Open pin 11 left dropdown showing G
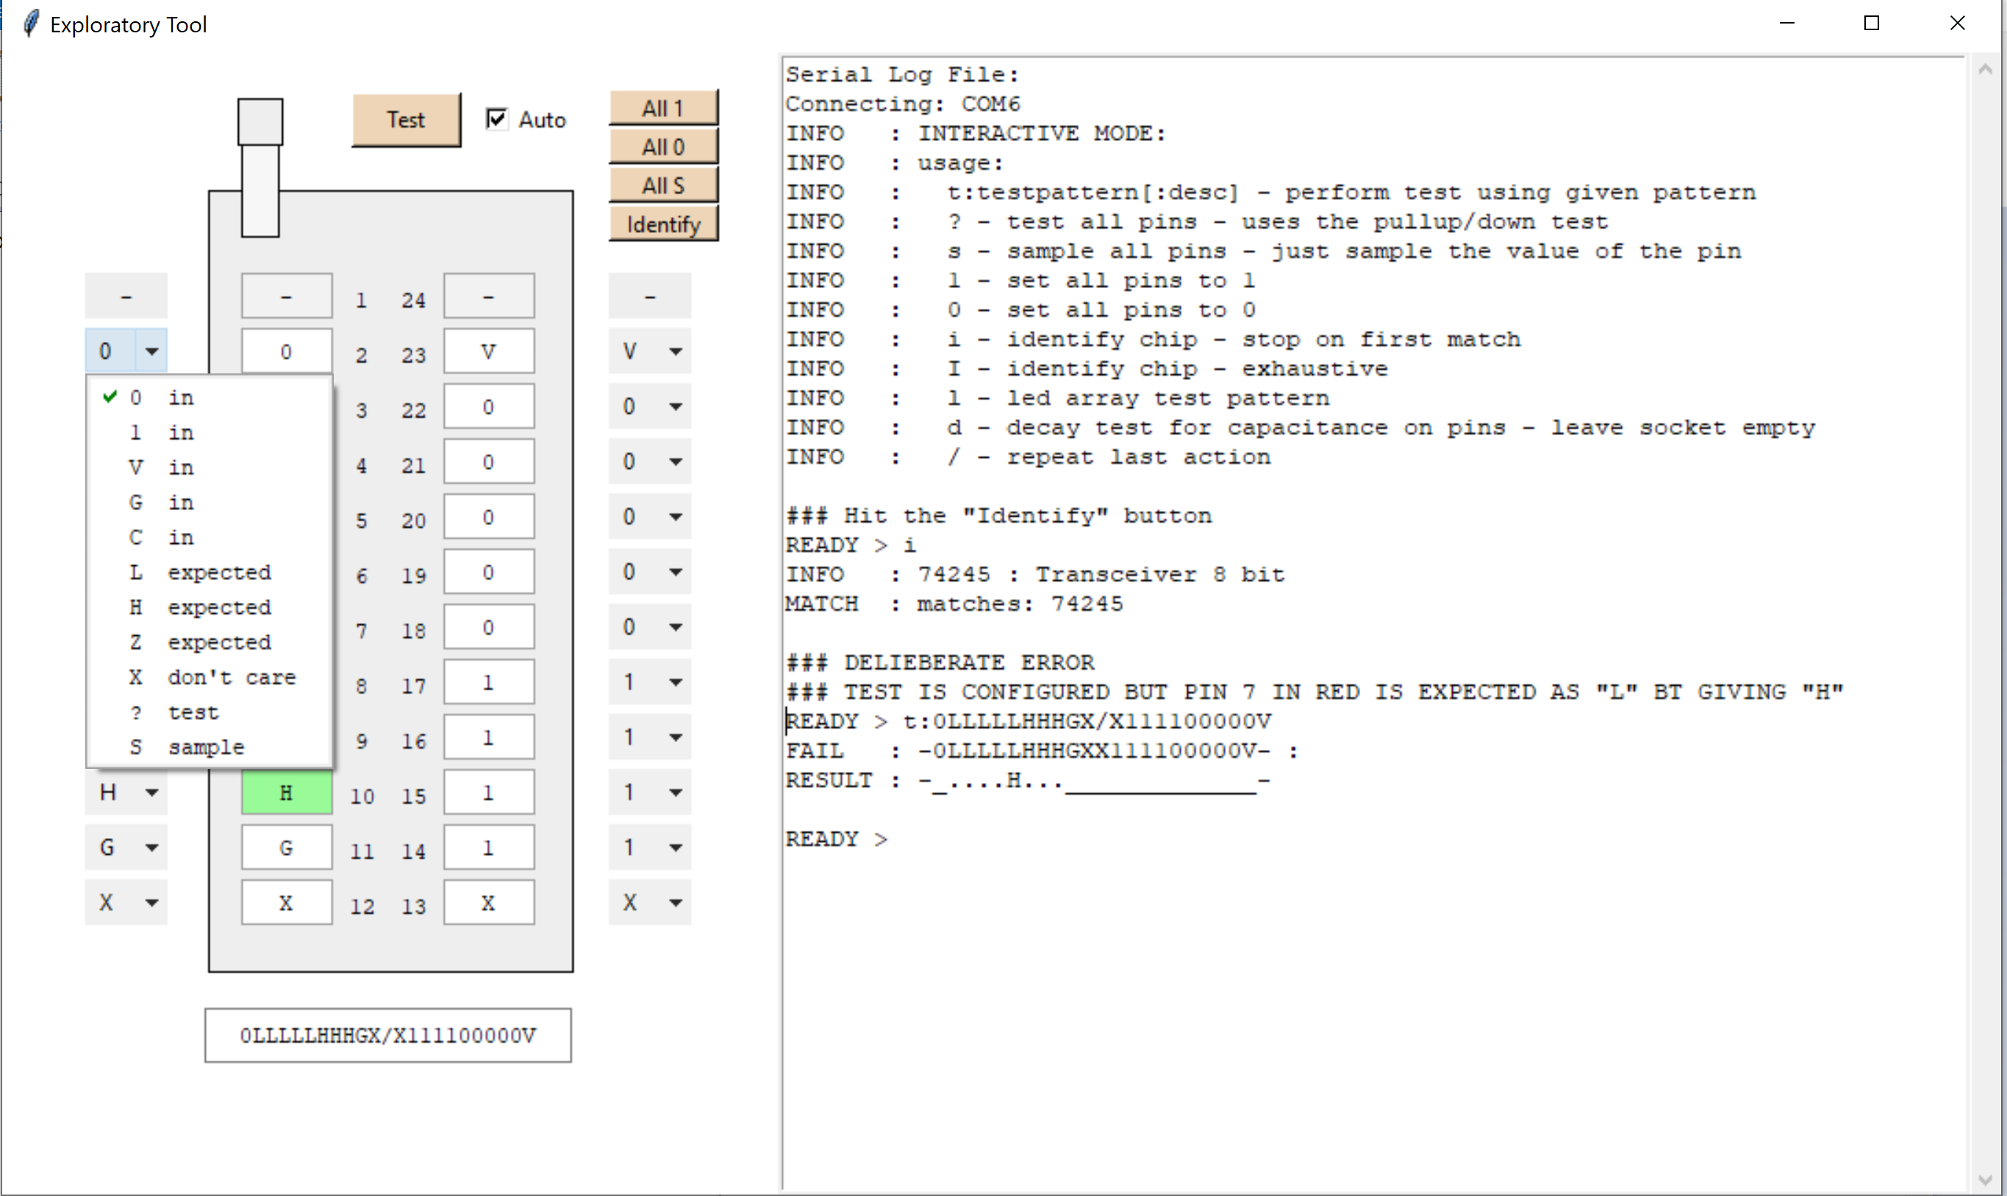The width and height of the screenshot is (2007, 1196). click(x=126, y=847)
